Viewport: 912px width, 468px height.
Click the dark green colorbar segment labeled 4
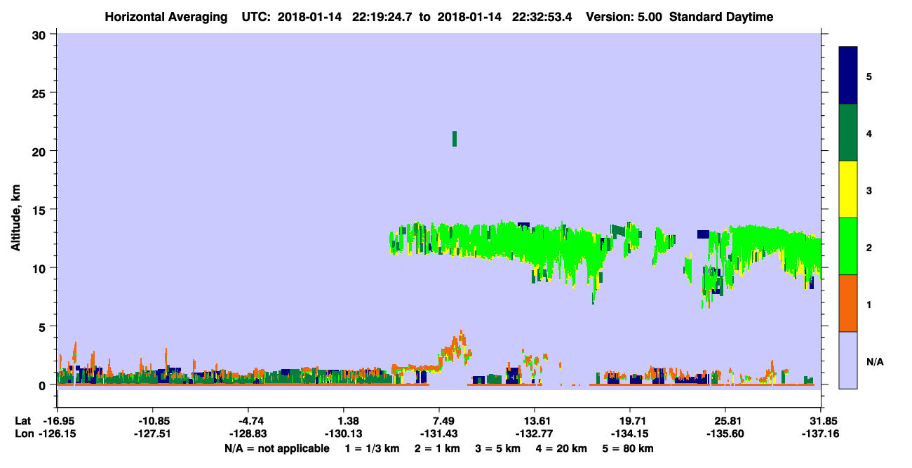tap(848, 133)
